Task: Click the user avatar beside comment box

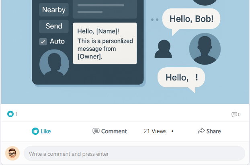Action: (x=12, y=153)
